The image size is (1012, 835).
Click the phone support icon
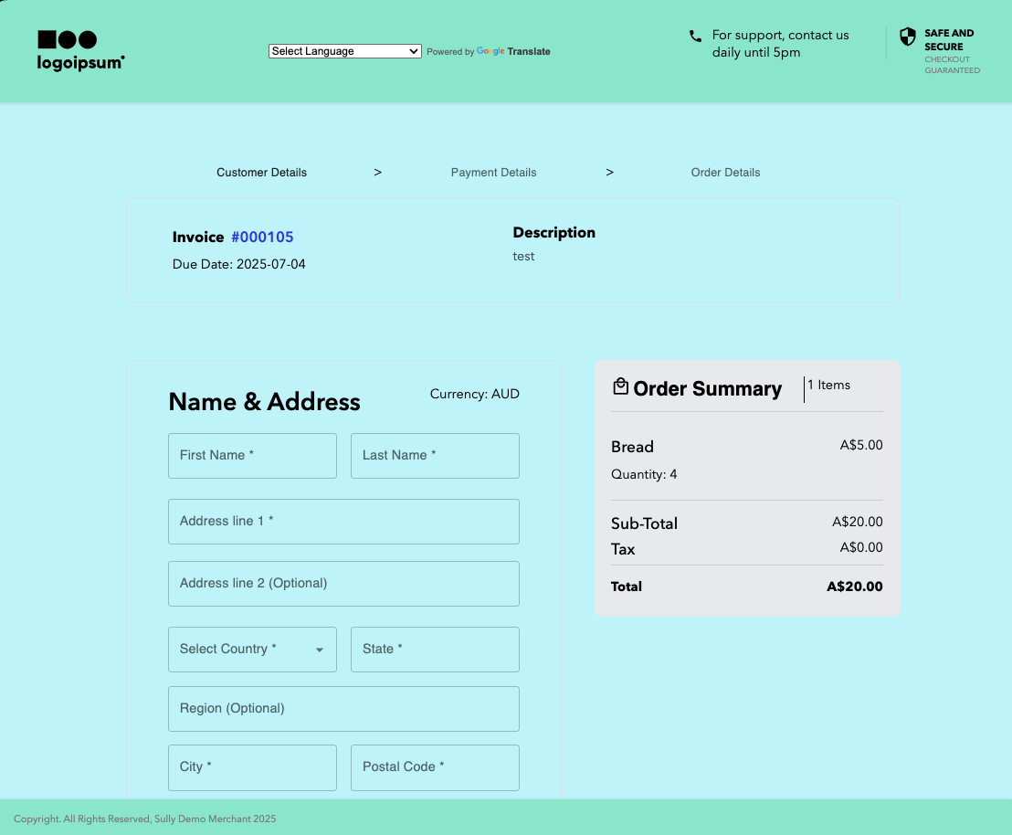[695, 37]
